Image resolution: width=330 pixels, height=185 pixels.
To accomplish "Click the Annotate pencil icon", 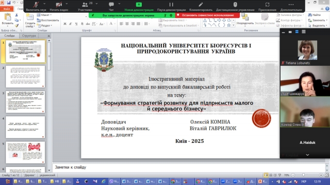I will (201, 5).
